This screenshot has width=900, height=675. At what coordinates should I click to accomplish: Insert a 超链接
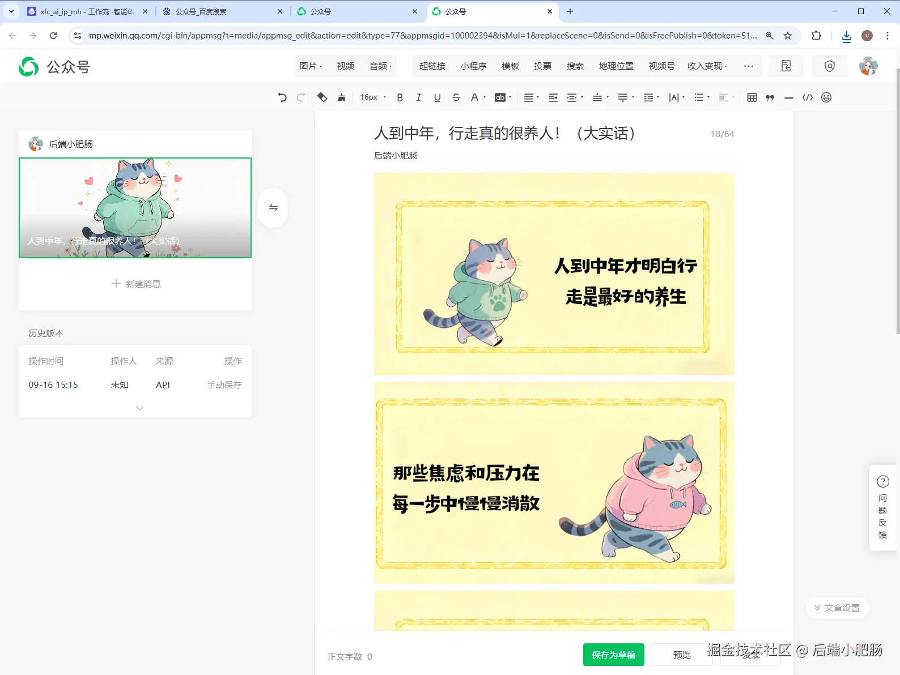pos(432,66)
